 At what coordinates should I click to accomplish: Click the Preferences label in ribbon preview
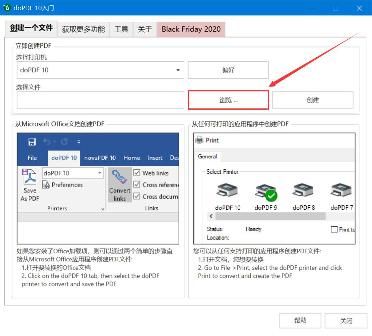click(67, 185)
